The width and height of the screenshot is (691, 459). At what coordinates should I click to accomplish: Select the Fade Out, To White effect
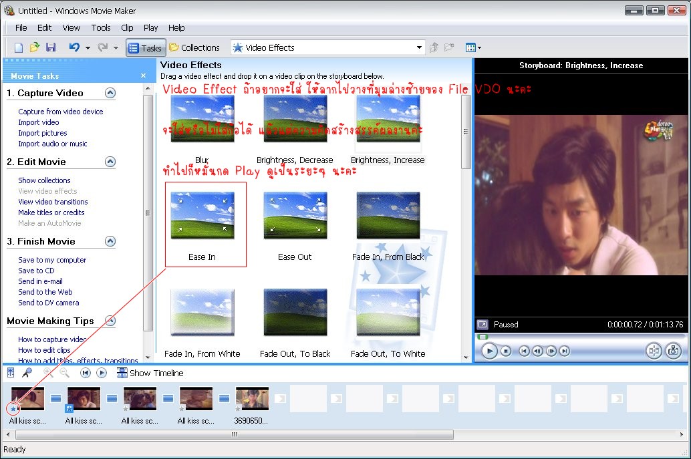point(388,312)
